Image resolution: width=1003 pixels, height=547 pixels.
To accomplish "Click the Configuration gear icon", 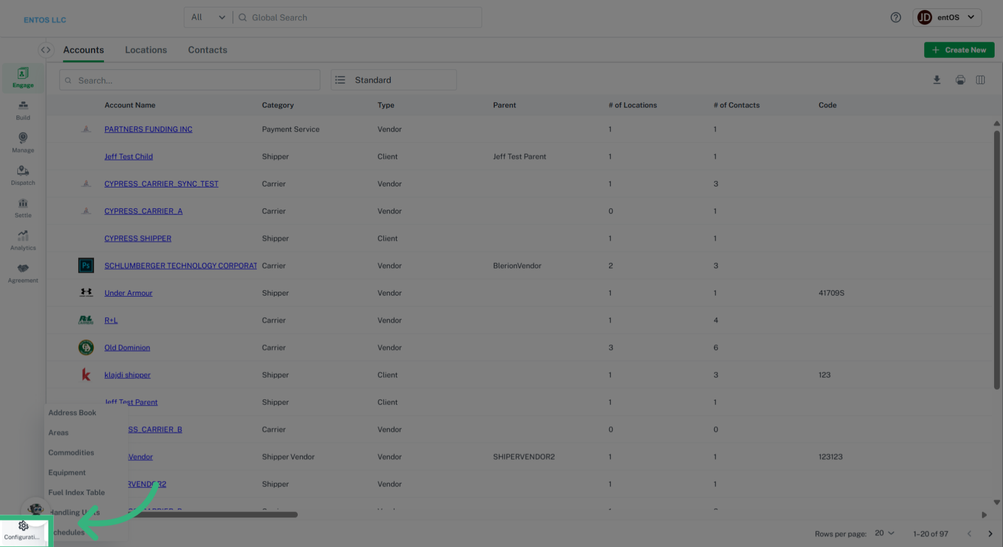I will click(23, 527).
